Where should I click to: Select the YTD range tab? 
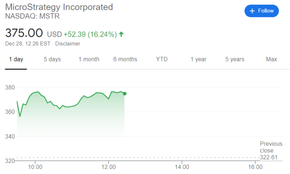[162, 59]
